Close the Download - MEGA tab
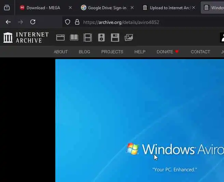The width and height of the screenshot is (224, 182). click(70, 8)
